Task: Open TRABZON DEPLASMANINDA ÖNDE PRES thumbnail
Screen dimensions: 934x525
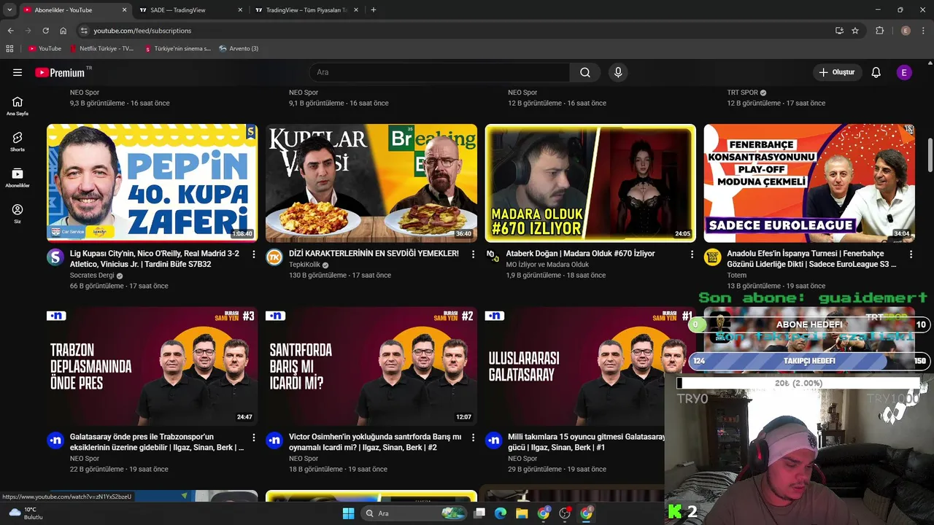Action: pyautogui.click(x=152, y=366)
